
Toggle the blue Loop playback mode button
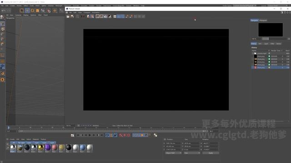[107, 135]
